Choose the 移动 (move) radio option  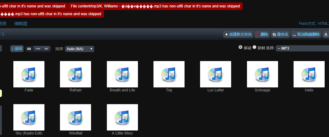[240, 47]
